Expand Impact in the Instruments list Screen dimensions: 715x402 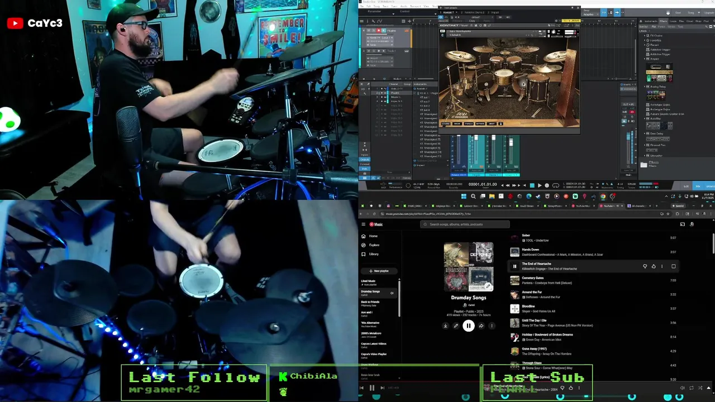[447, 165]
